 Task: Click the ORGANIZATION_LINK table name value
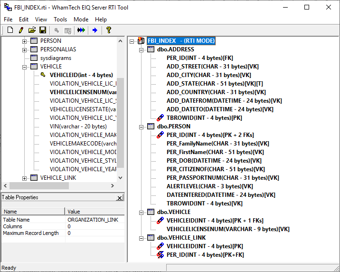coord(93,220)
